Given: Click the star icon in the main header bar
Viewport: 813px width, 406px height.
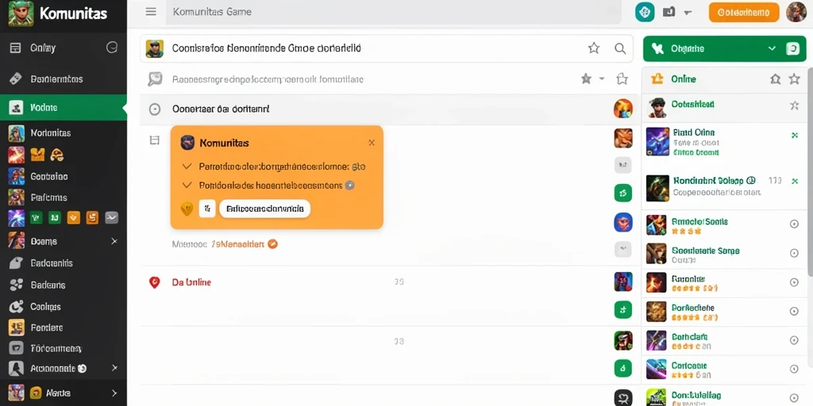Looking at the screenshot, I should coord(594,48).
